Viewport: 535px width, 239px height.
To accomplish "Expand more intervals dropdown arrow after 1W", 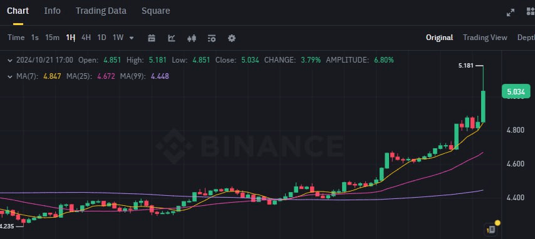I will pos(132,38).
